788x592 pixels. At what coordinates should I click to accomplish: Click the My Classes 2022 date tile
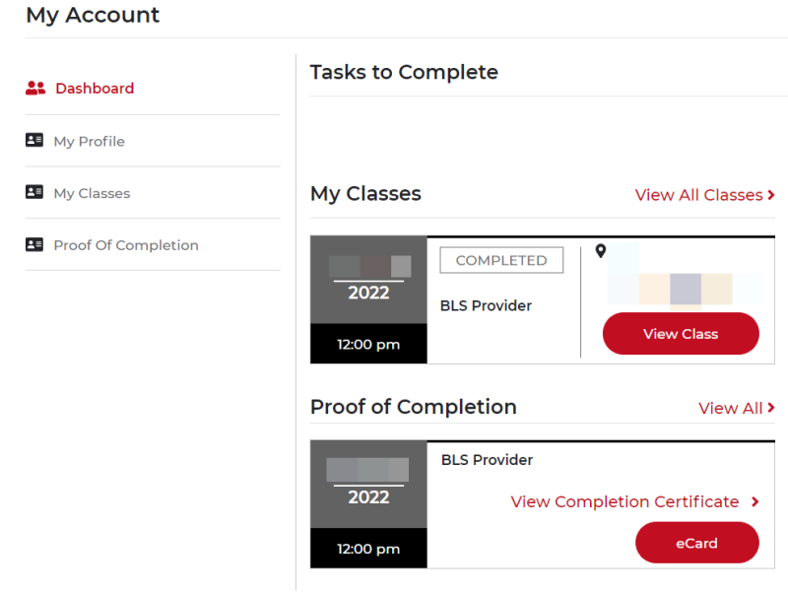coord(368,299)
